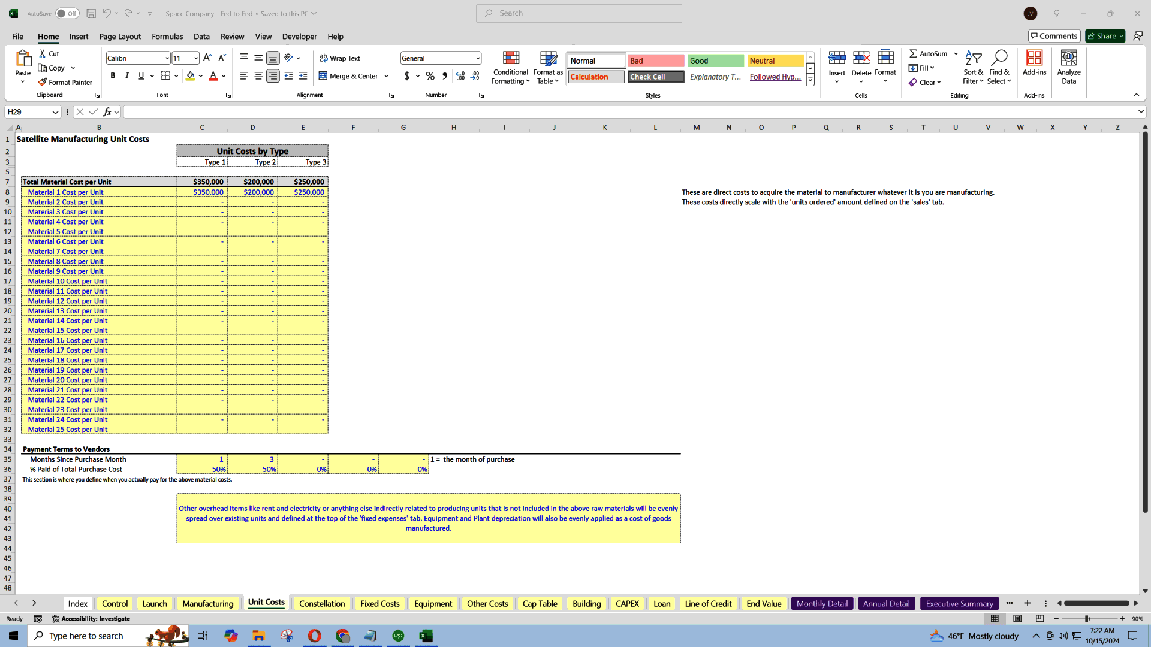Click the Name Box input field
1151x647 pixels.
[31, 111]
